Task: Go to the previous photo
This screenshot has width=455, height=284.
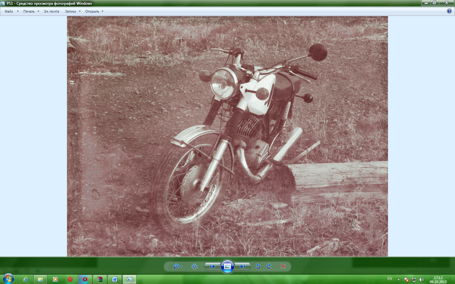Action: coord(213,267)
